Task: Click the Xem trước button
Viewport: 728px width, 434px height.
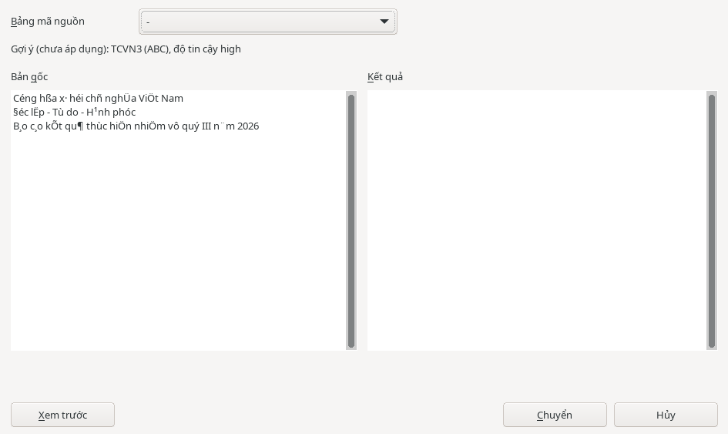Action: pyautogui.click(x=62, y=415)
